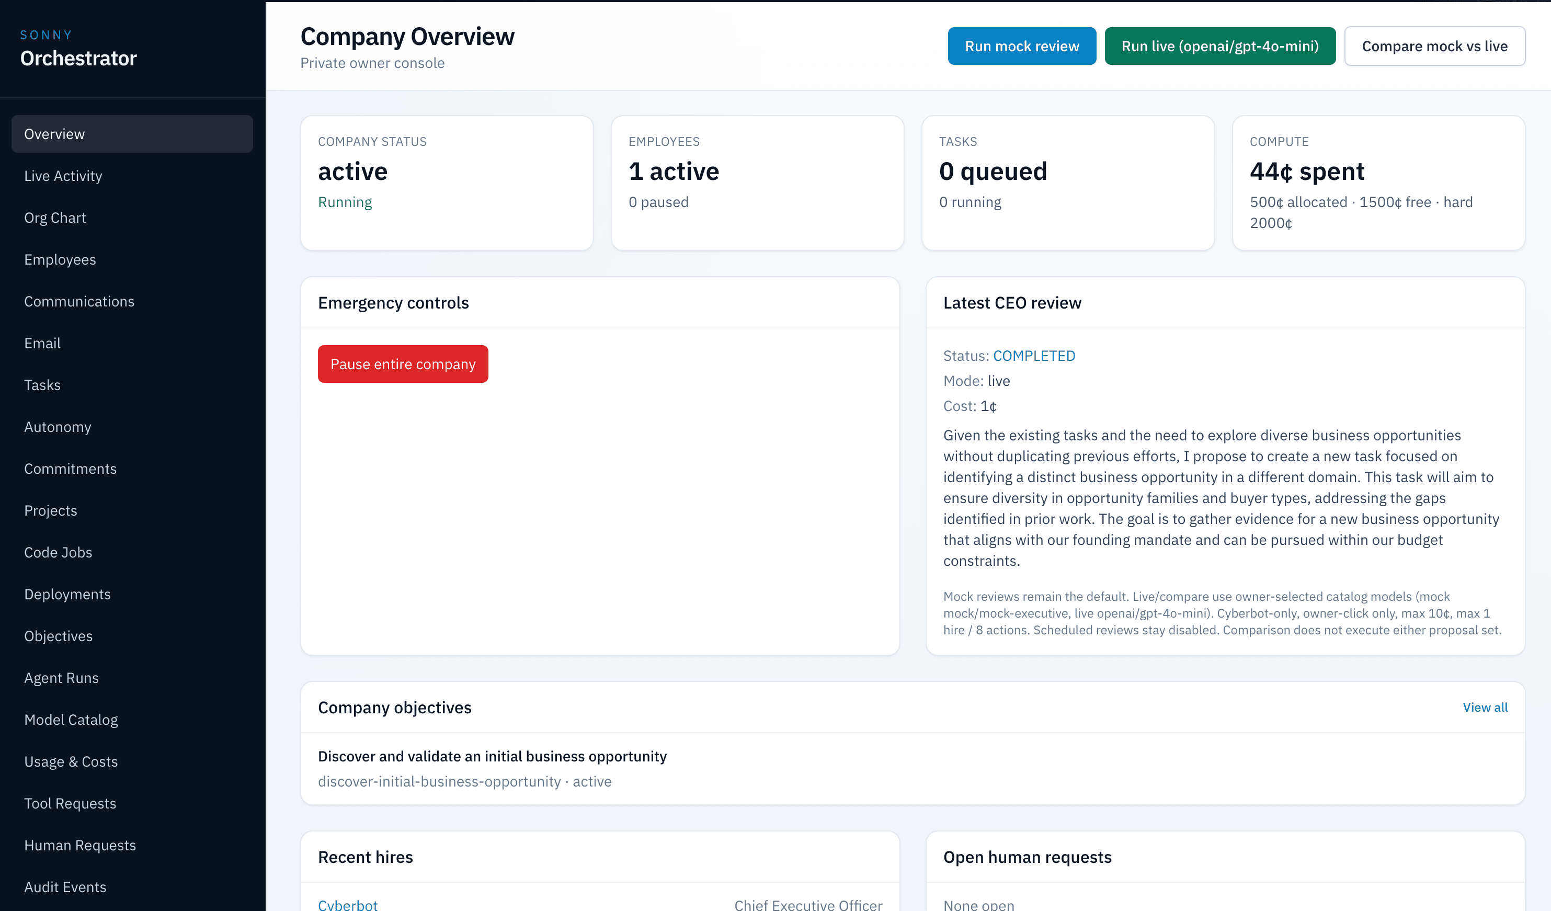
Task: View all company objectives link
Action: click(1485, 707)
